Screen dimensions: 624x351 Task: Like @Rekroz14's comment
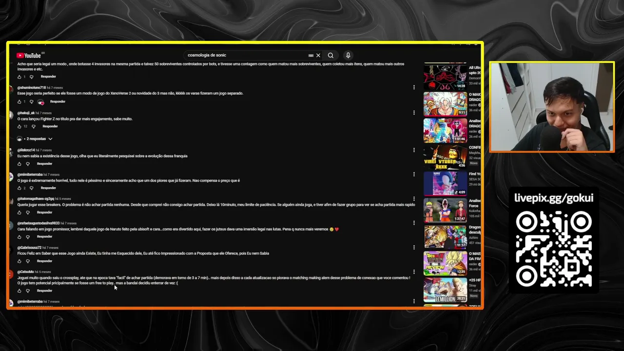pos(19,164)
